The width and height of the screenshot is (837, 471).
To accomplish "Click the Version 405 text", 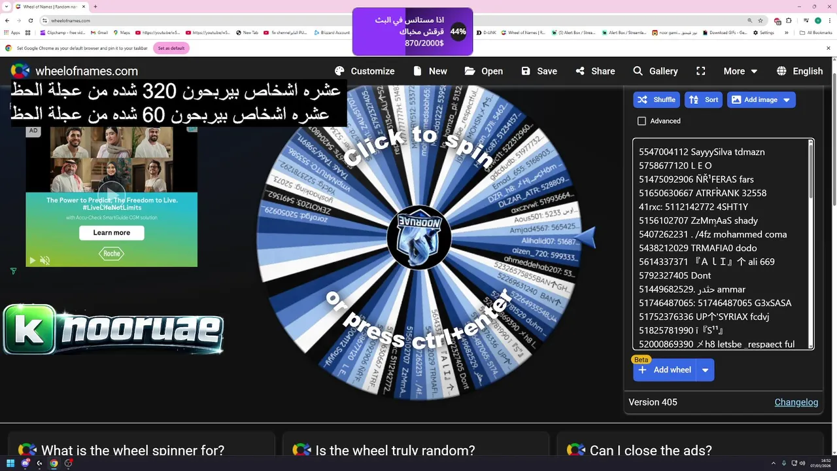I will coord(653,402).
